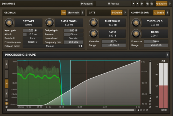The width and height of the screenshot is (173, 116).
Task: Open the Presets menu
Action: 113,4
